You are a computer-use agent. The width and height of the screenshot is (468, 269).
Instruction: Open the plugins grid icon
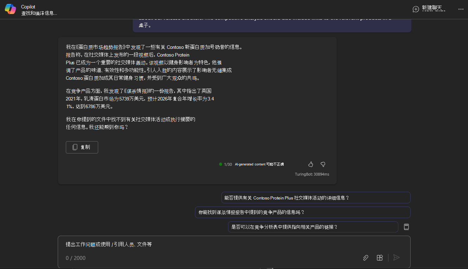[x=380, y=258]
